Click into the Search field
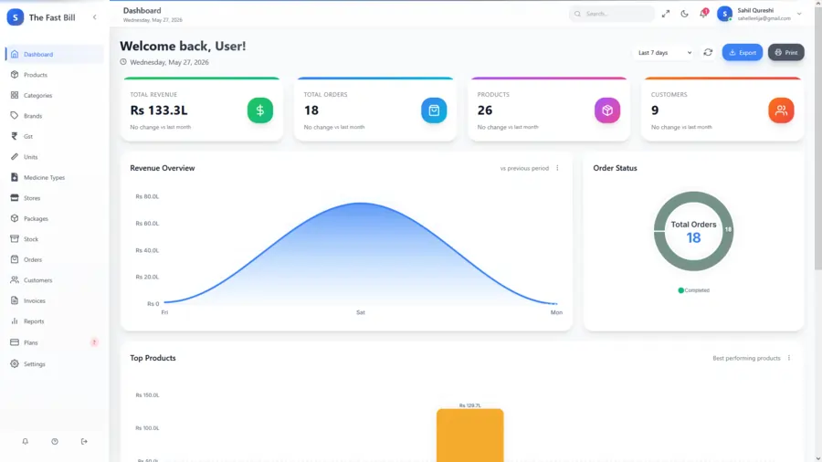Viewport: 822px width, 462px height. 612,14
